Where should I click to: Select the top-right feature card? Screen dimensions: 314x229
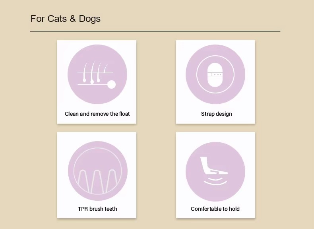coord(216,82)
